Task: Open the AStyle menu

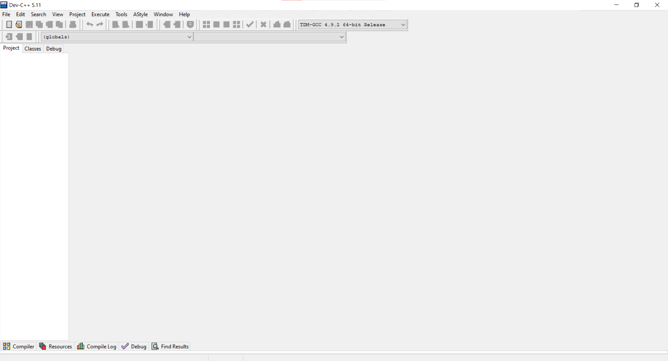Action: 140,14
